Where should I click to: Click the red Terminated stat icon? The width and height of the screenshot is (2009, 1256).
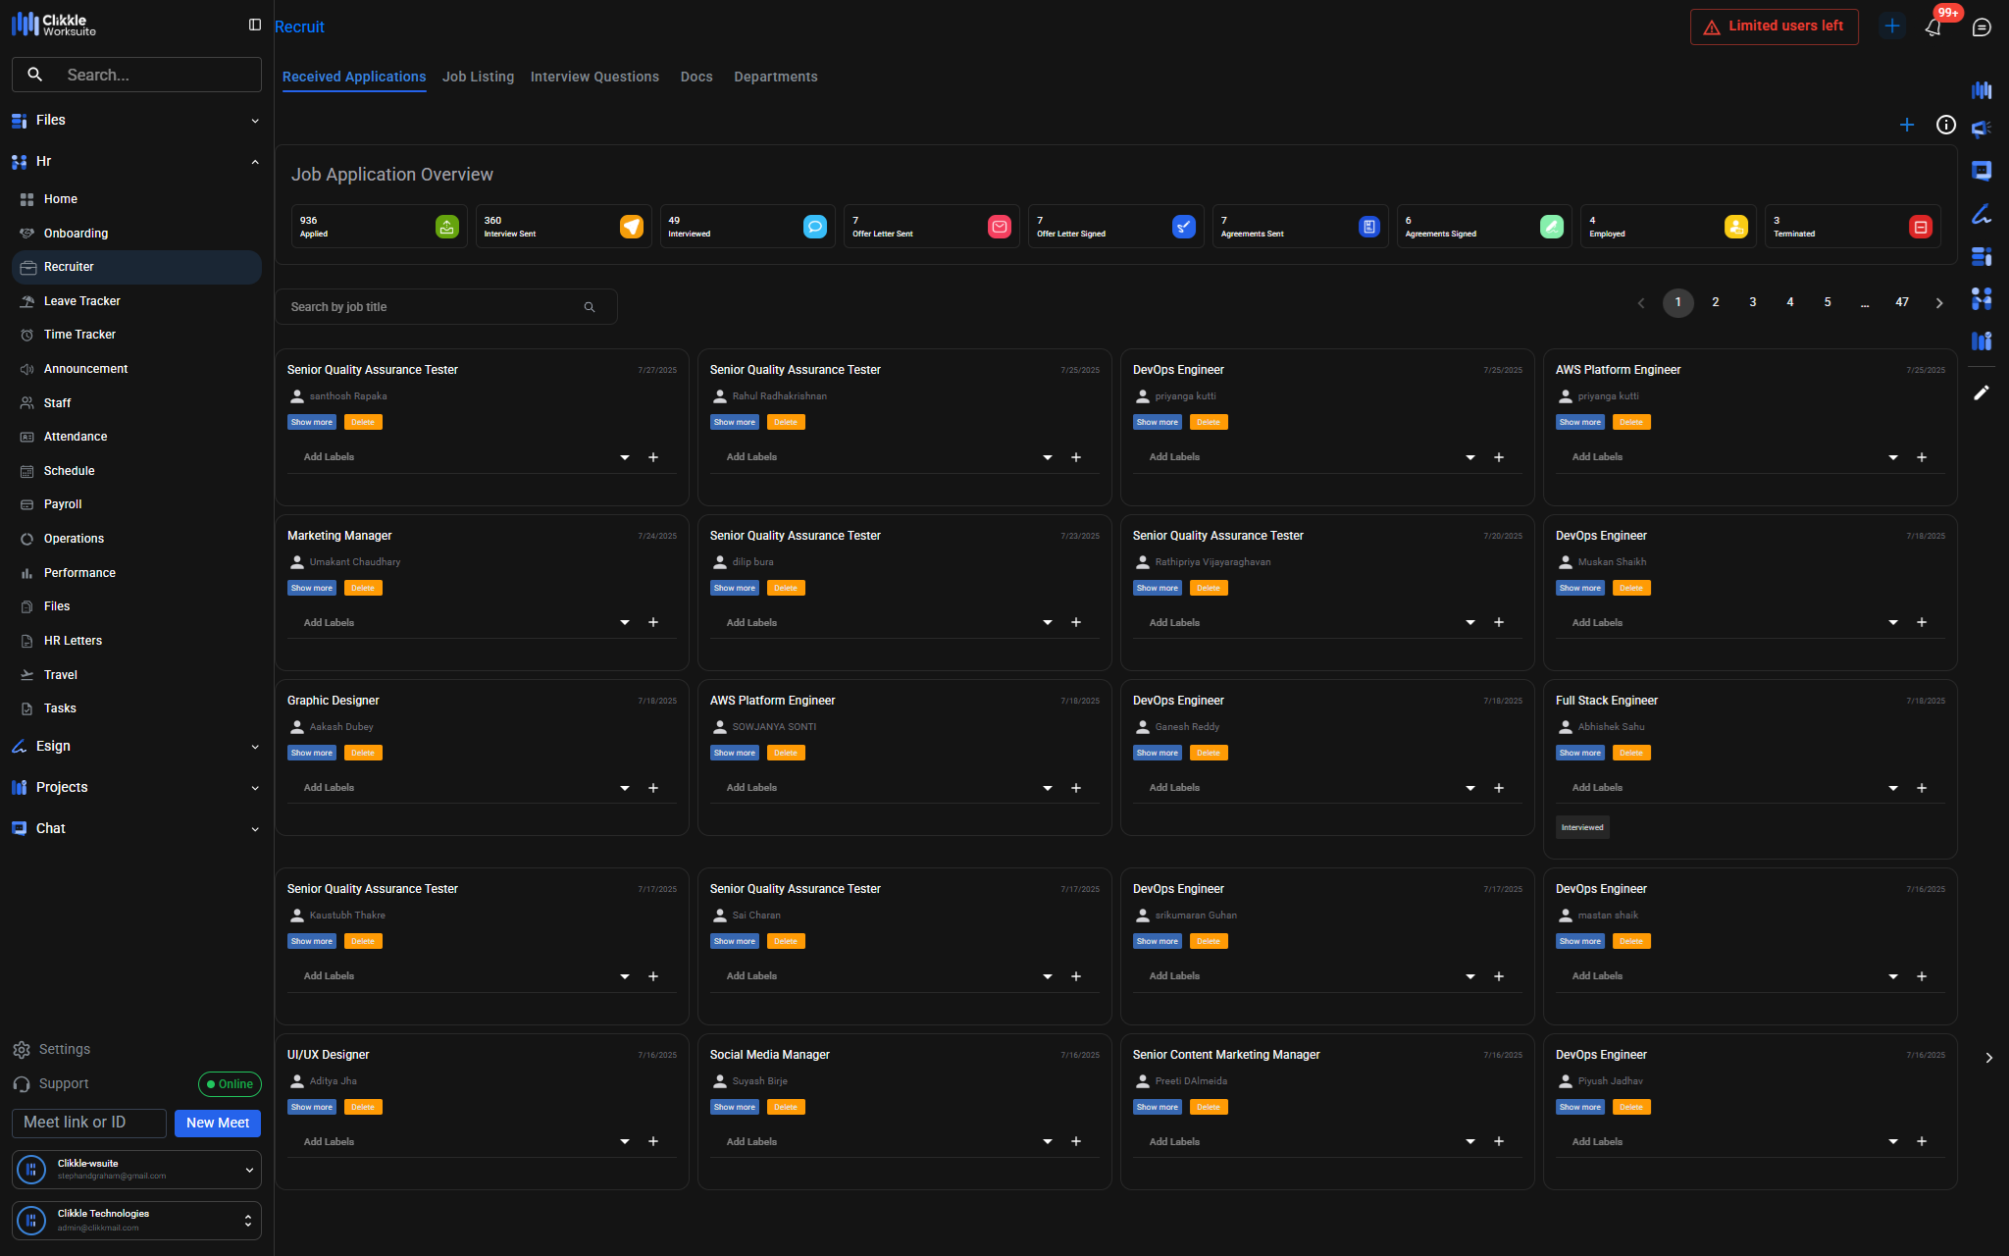point(1921,227)
